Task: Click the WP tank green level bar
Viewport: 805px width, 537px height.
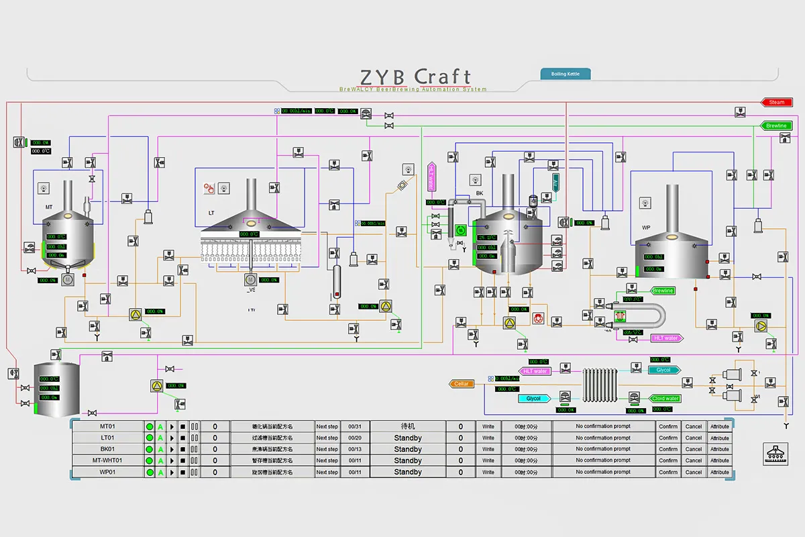Action: (637, 271)
